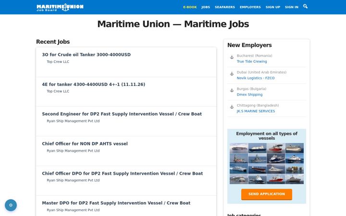Viewport: 346px width, 216px height.
Task: Open JK.S MARINE SERVICES employer link
Action: (x=256, y=111)
